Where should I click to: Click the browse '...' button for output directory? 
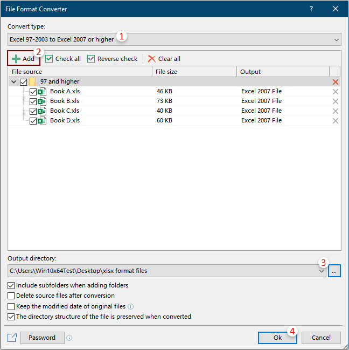[334, 271]
